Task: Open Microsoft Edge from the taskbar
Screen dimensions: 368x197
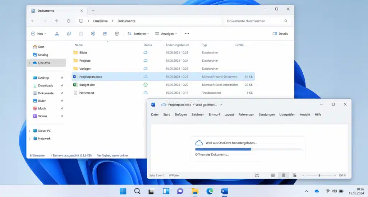Action: point(210,191)
